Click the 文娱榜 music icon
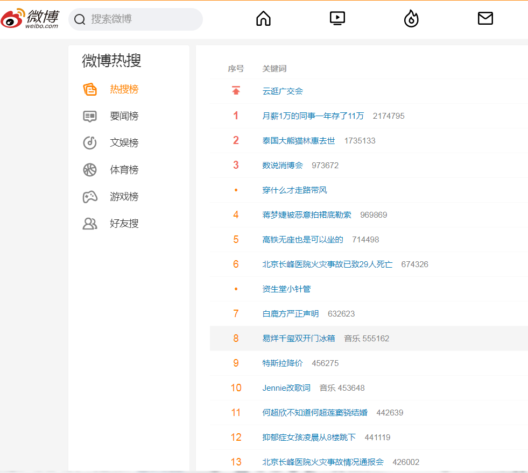This screenshot has width=528, height=473. point(90,143)
